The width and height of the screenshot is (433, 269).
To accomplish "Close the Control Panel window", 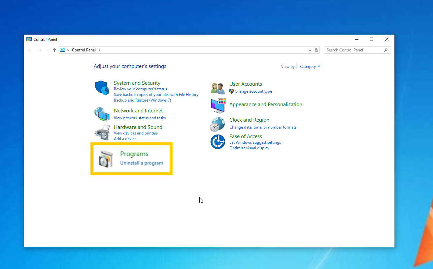I will click(387, 39).
